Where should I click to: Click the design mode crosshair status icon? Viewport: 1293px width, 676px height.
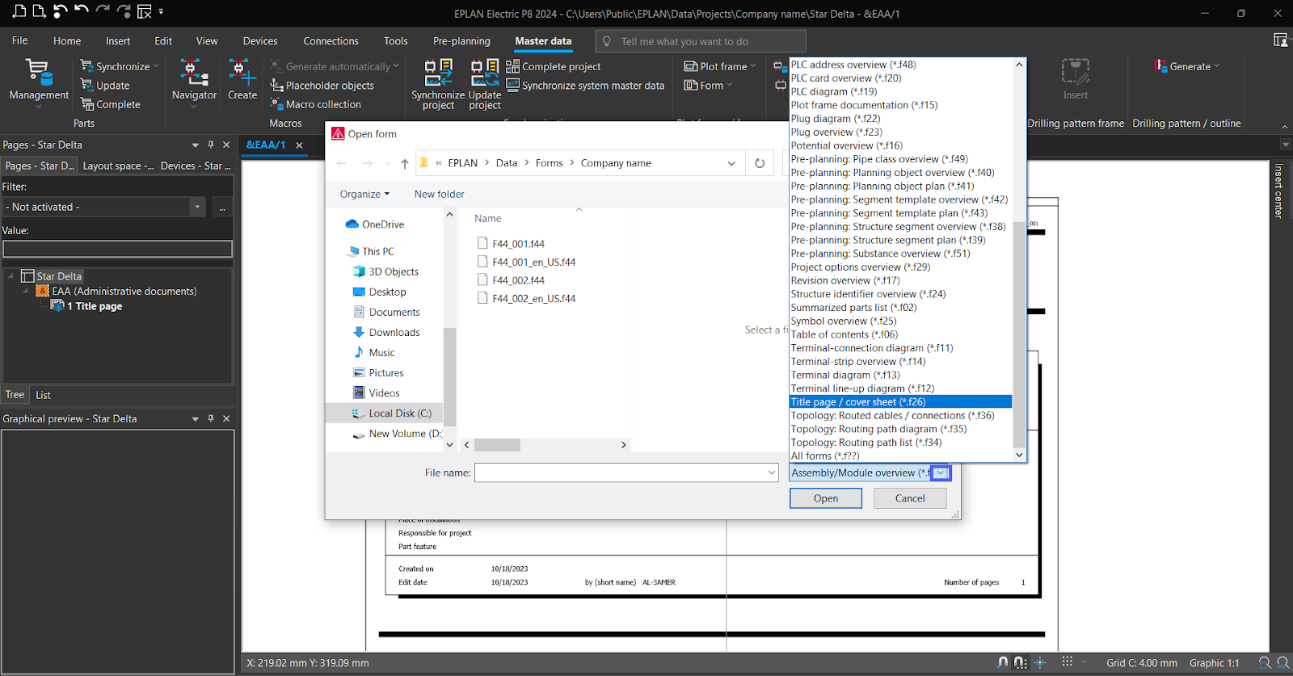[x=1040, y=662]
